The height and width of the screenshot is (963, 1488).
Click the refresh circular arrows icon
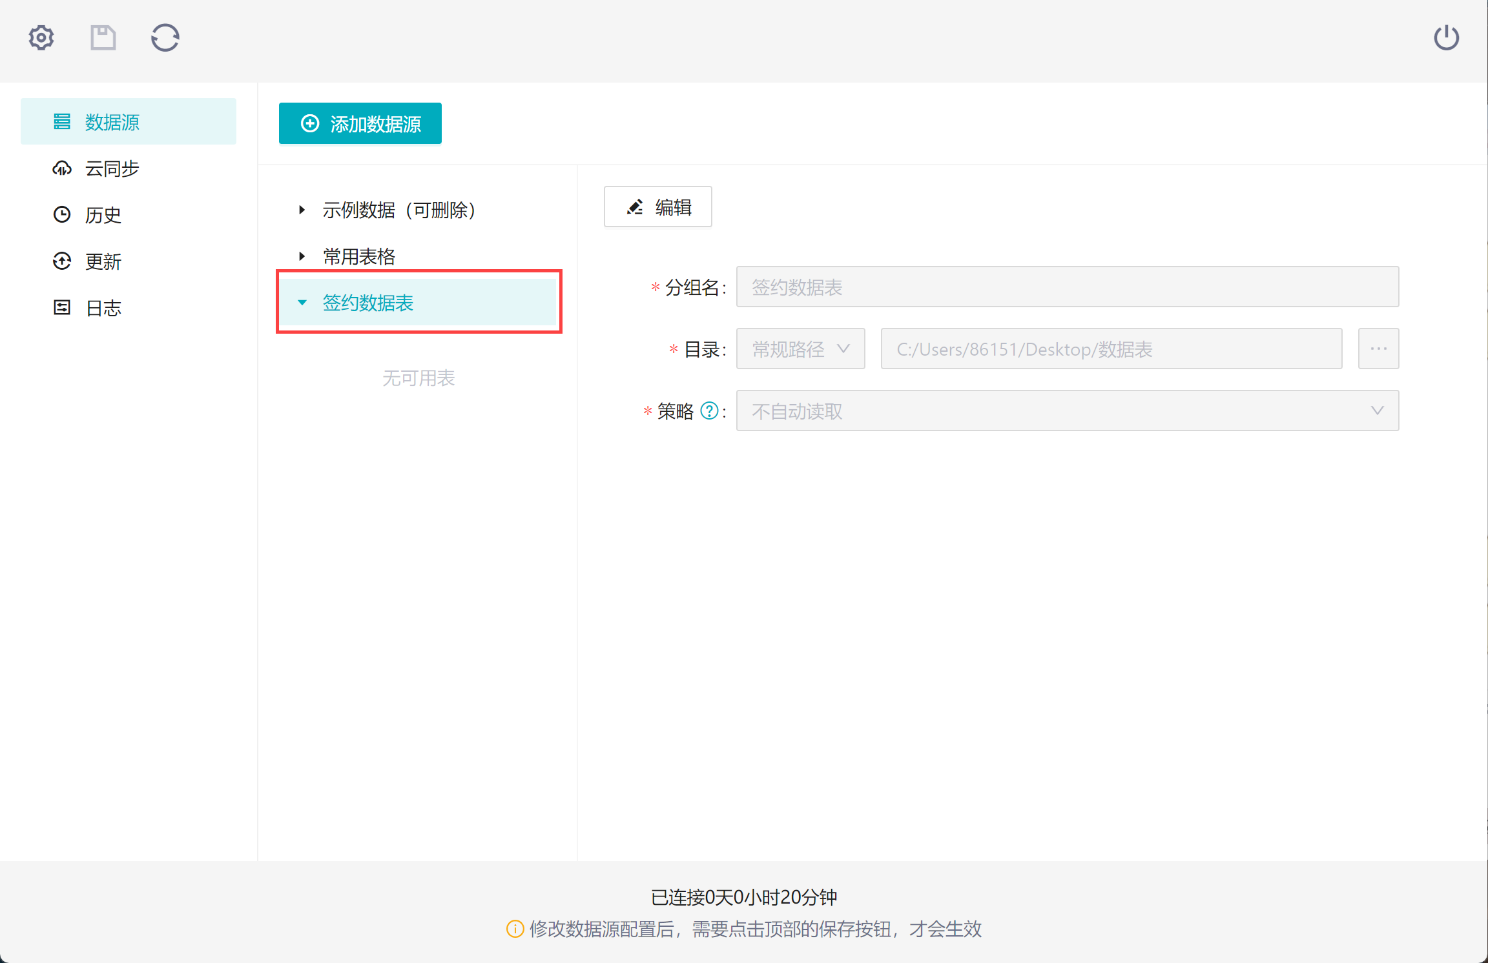point(165,38)
